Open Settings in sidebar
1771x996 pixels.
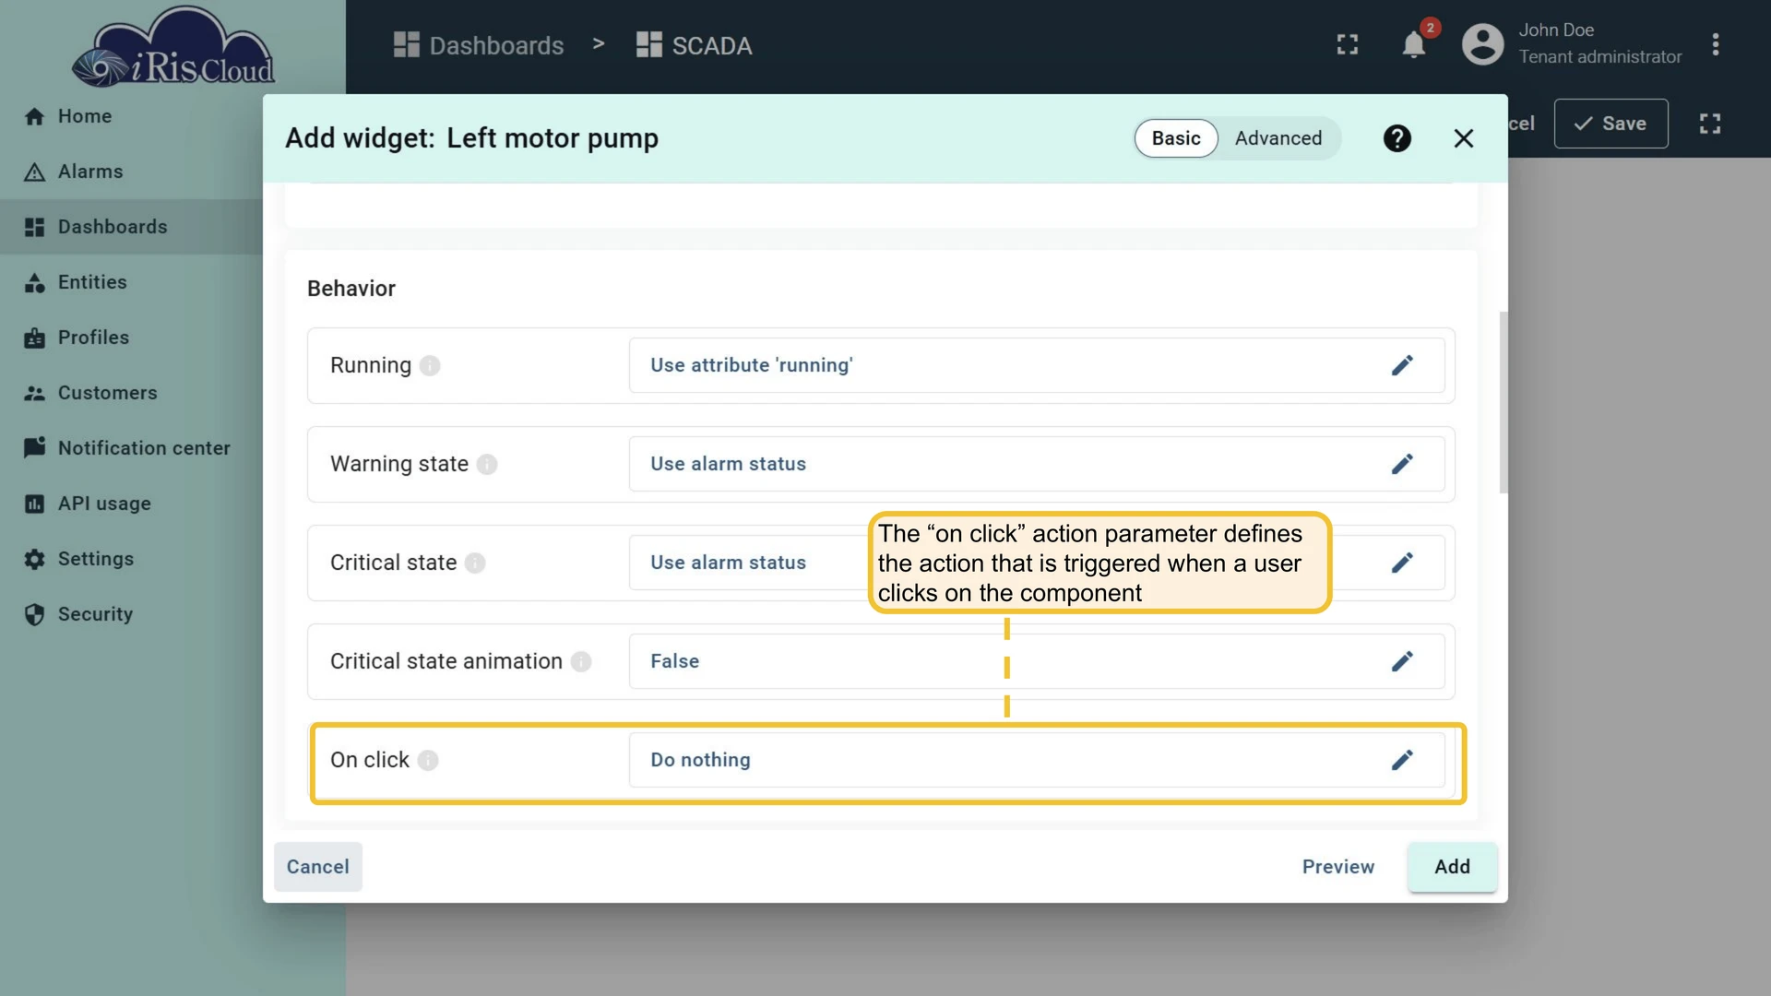click(131, 559)
